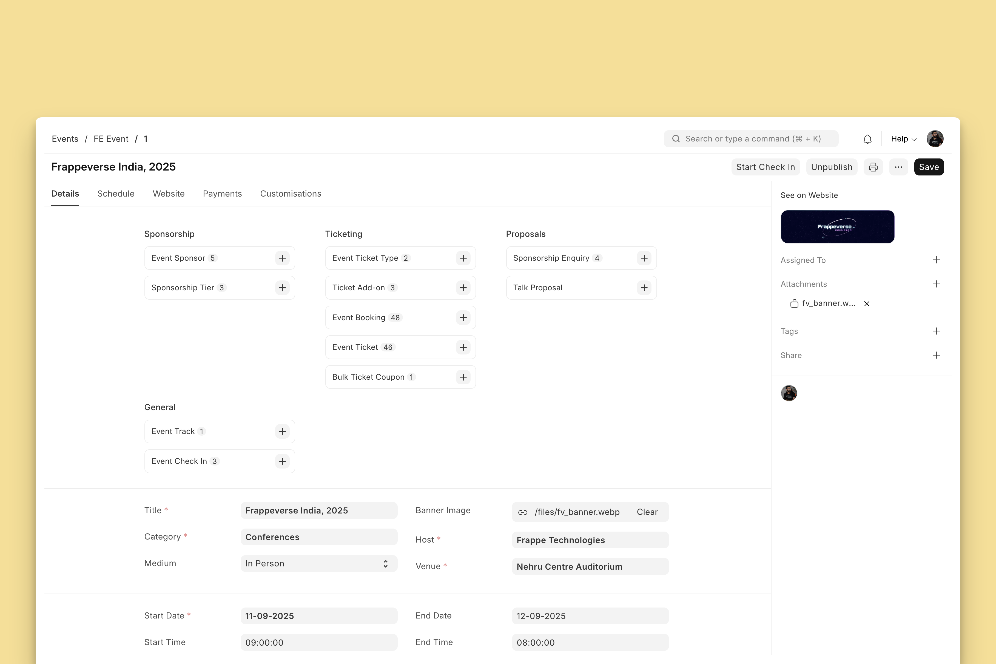
Task: Click the plus icon next to Attachments
Action: click(x=936, y=284)
